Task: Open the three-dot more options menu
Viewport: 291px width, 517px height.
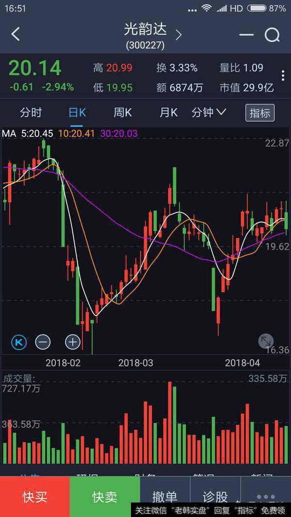Action: point(283,76)
